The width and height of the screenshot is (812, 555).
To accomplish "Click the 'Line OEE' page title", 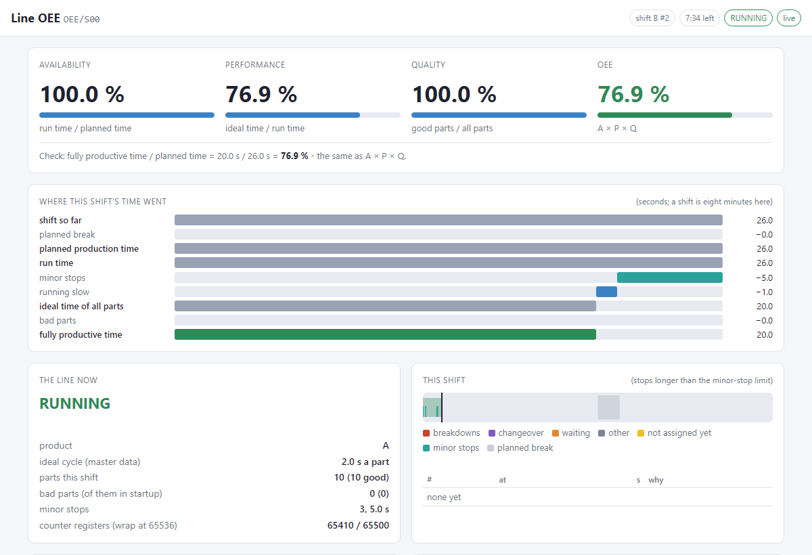I will 35,18.
